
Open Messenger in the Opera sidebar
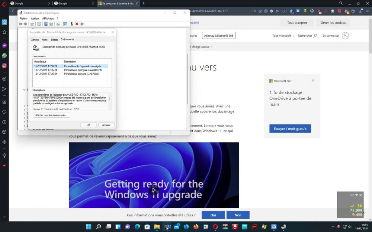point(4,46)
